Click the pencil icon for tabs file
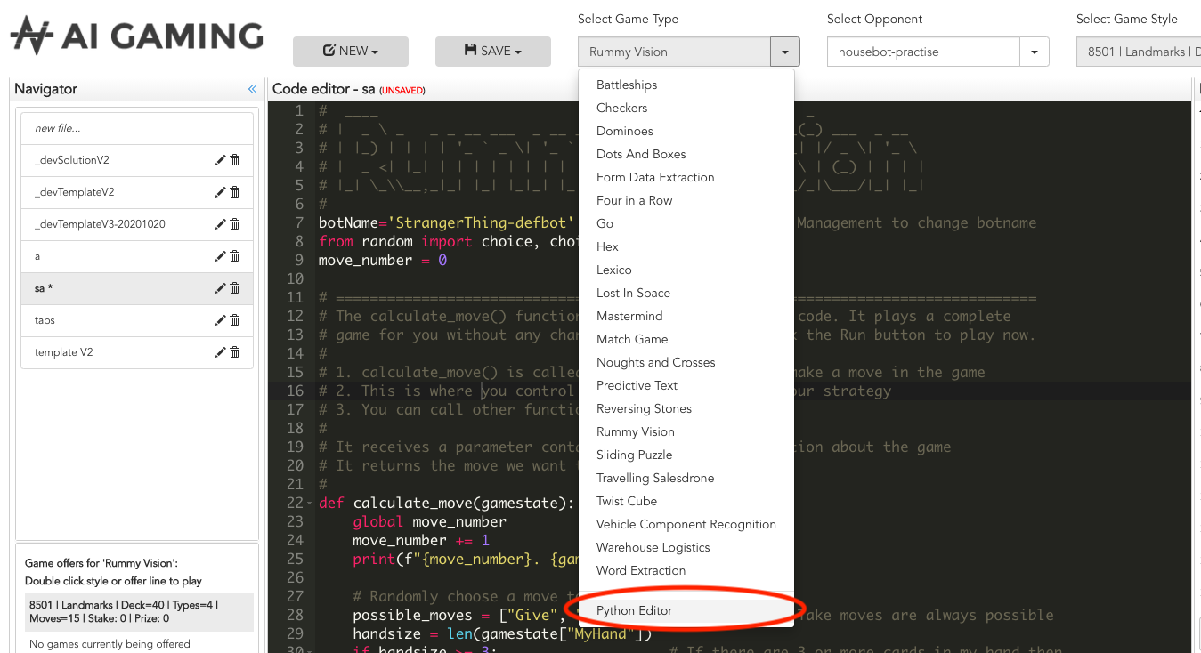 220,320
